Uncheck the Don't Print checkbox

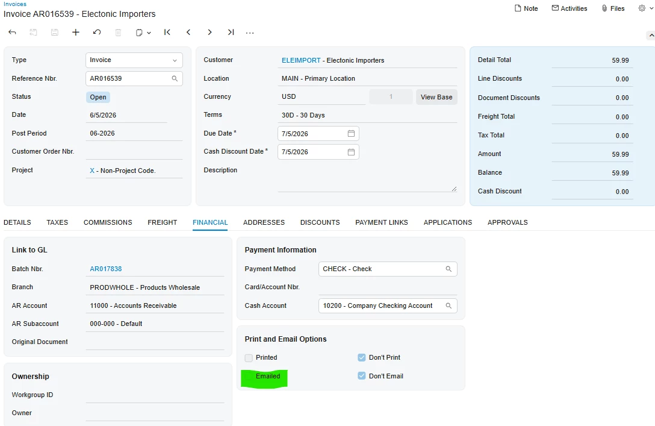point(362,357)
